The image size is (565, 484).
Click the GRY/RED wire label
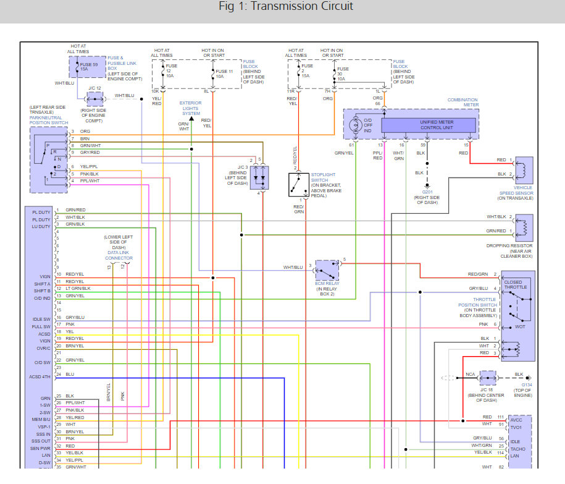click(x=90, y=153)
